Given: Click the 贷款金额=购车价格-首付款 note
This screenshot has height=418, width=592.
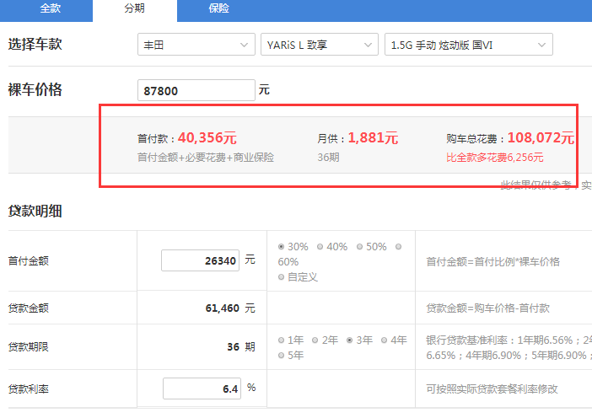Looking at the screenshot, I should 487,308.
